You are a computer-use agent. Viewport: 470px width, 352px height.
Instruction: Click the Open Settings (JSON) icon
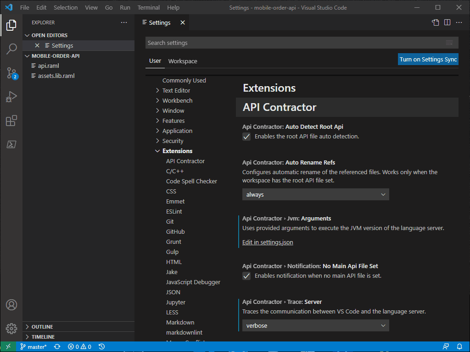[435, 22]
